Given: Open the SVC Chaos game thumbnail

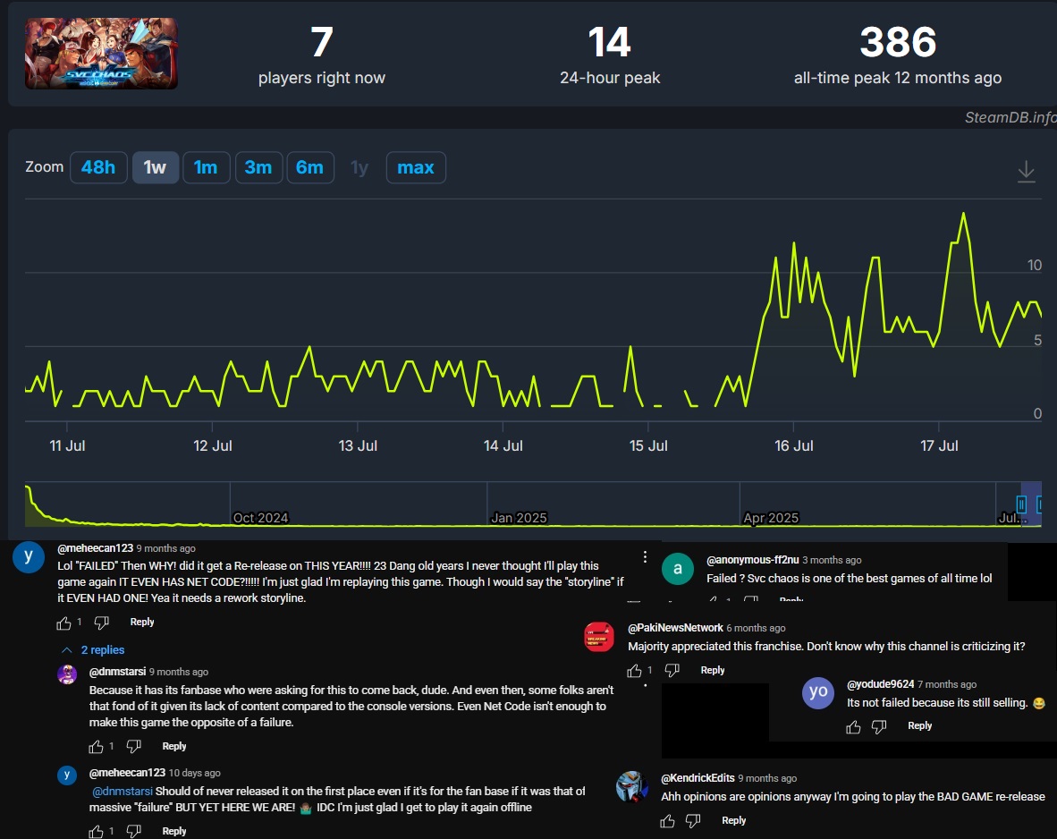Looking at the screenshot, I should click(101, 54).
